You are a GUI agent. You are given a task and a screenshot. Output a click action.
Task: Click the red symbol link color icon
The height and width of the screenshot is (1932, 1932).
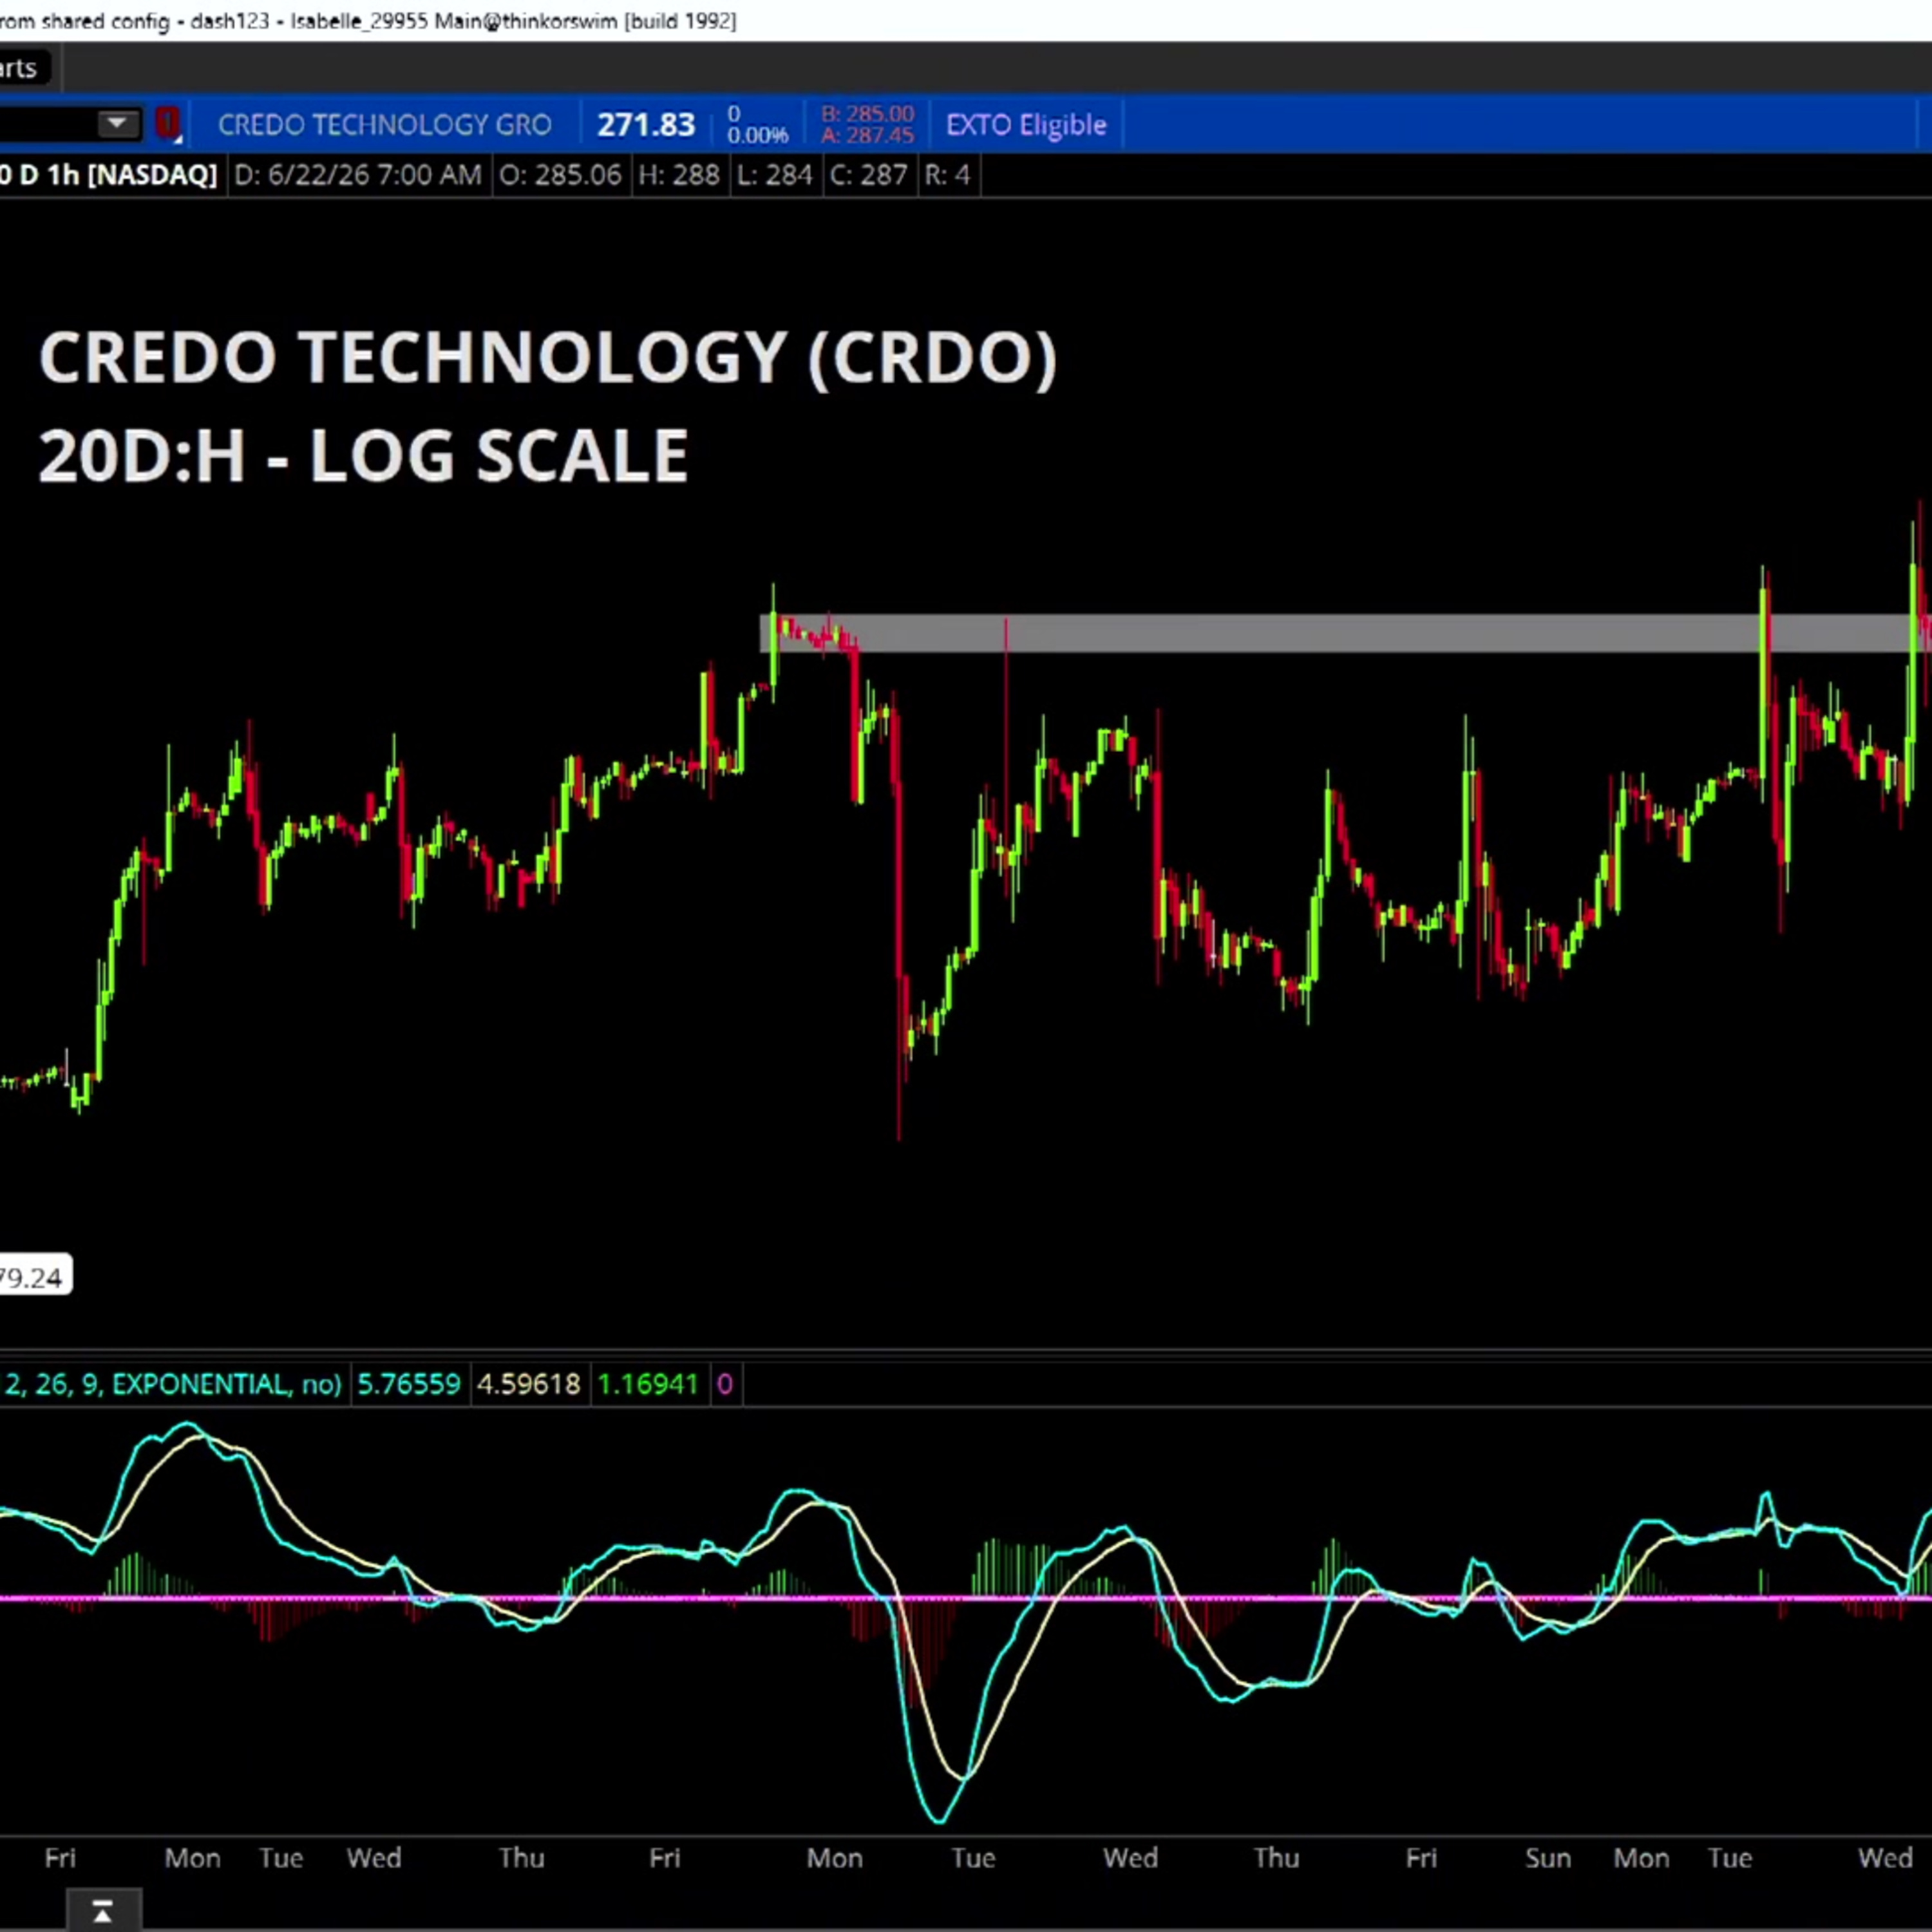click(167, 124)
